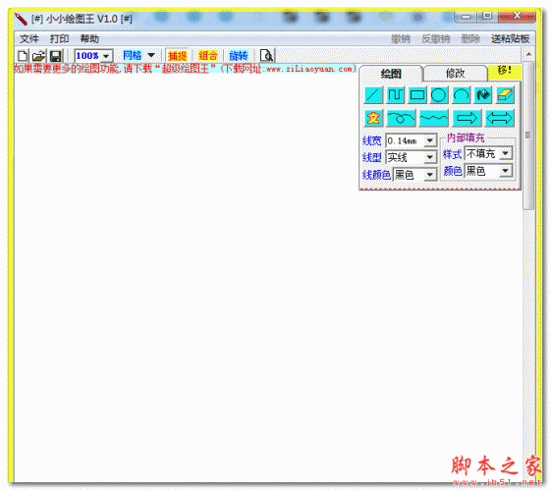The image size is (551, 491).
Task: Click the scrollbar up arrow
Action: [528, 54]
